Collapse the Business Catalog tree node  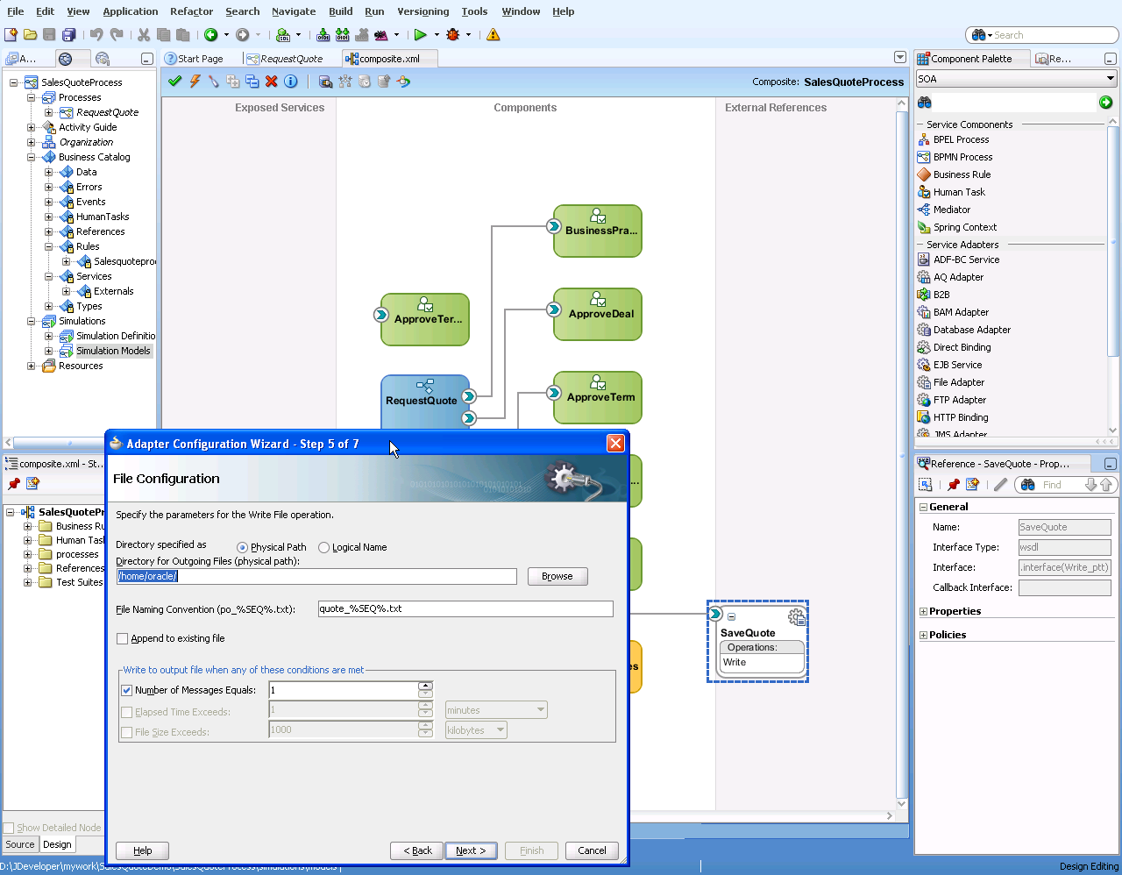(31, 158)
